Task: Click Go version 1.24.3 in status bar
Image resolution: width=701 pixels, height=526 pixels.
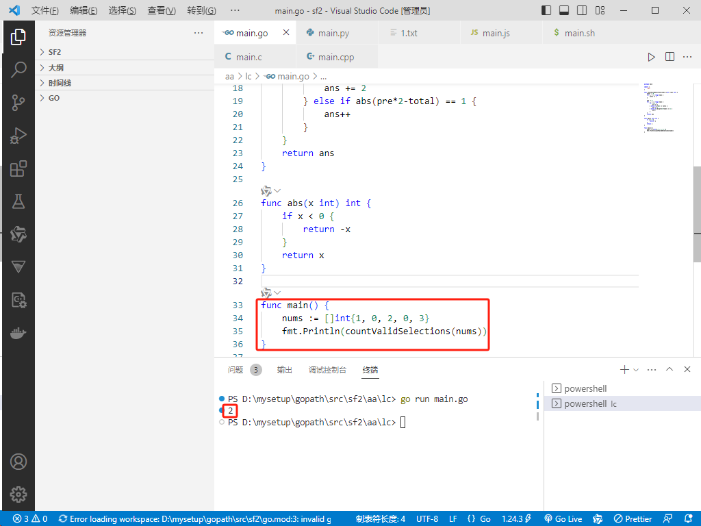Action: point(516,519)
